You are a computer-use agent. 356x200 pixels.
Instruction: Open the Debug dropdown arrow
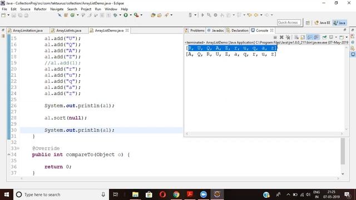120,15
